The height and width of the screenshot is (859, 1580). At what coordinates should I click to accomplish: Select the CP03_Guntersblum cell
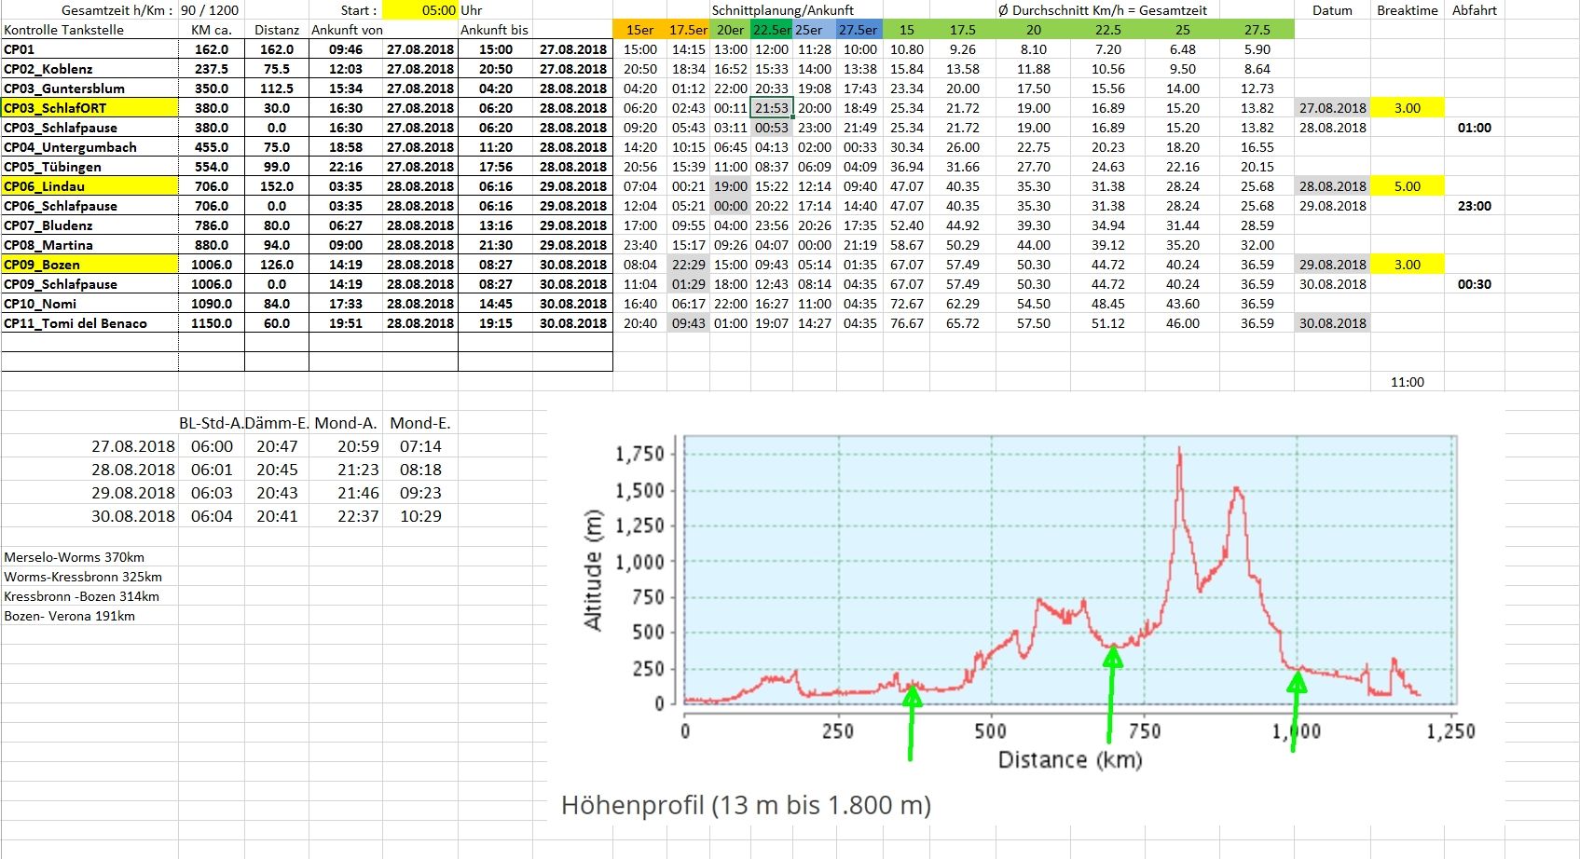click(x=89, y=89)
